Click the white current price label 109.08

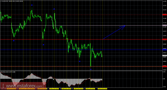click(x=165, y=55)
